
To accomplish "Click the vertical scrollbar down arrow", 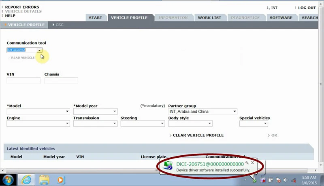I will [321, 165].
